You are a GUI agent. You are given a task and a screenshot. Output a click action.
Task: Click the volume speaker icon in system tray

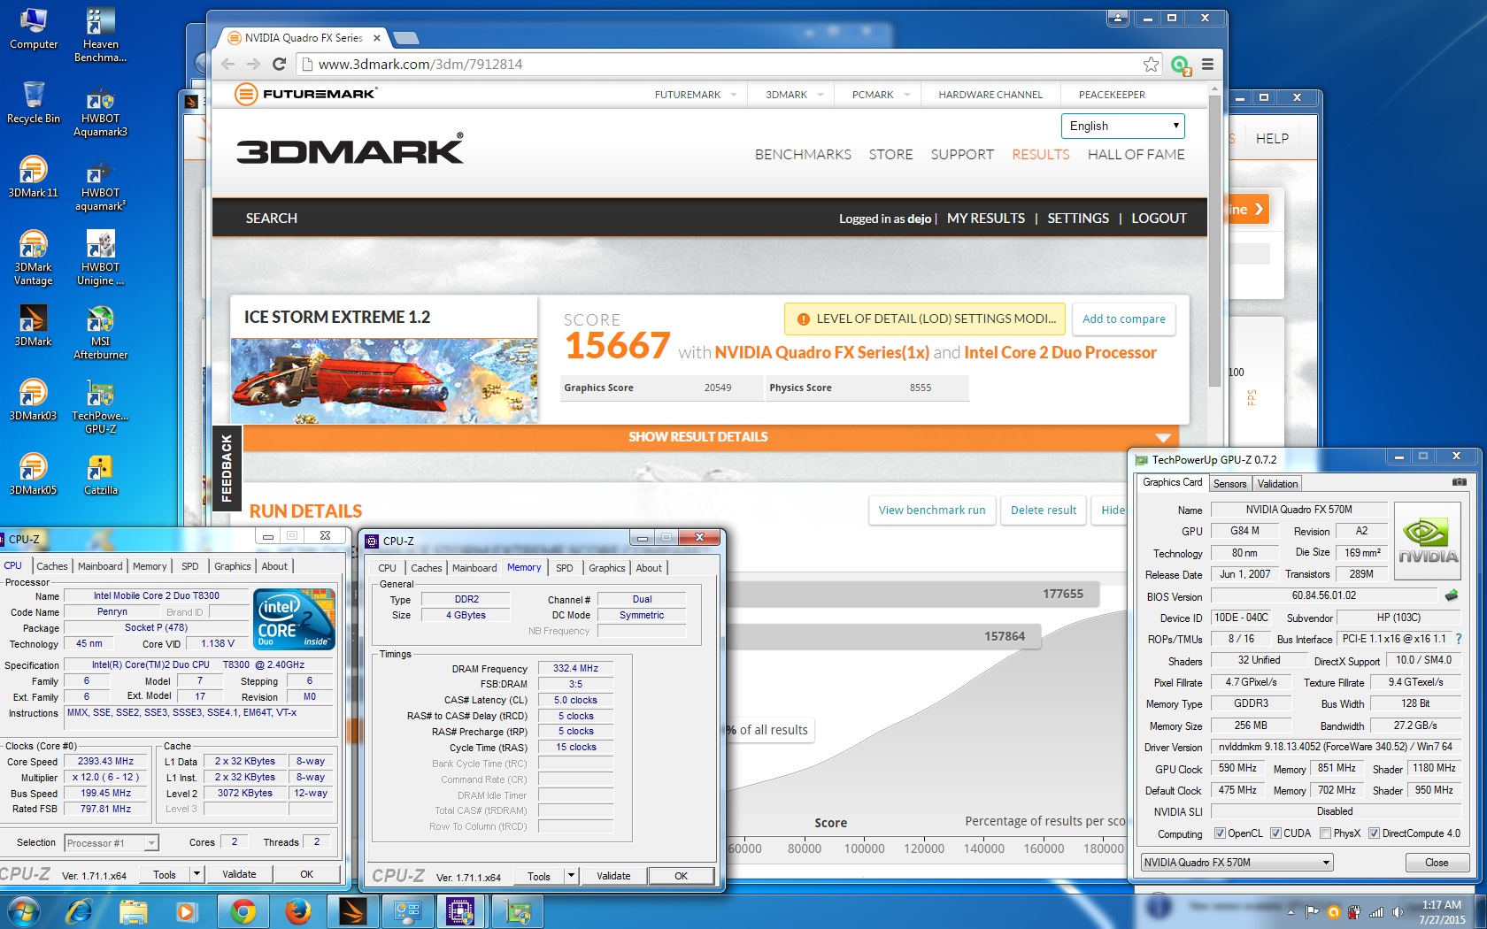click(1398, 911)
